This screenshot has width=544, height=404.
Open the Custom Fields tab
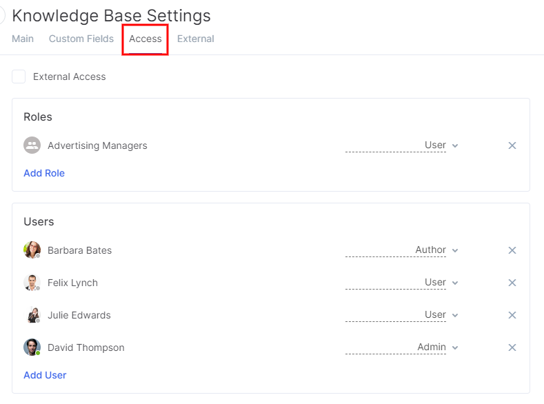tap(81, 39)
